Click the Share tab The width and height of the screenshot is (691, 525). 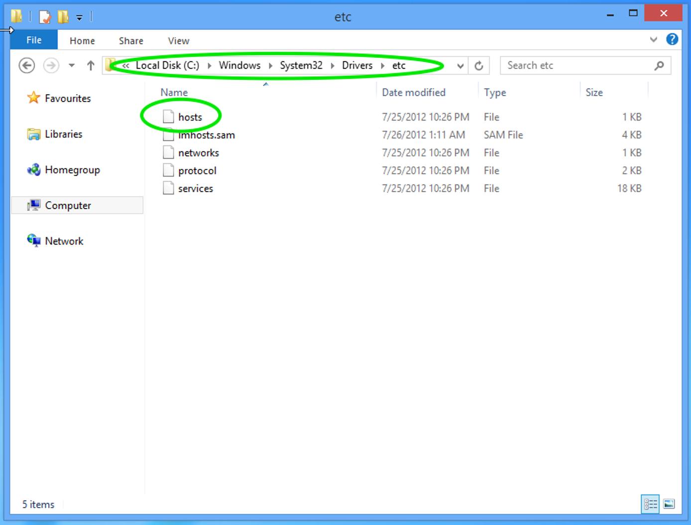[x=130, y=40]
